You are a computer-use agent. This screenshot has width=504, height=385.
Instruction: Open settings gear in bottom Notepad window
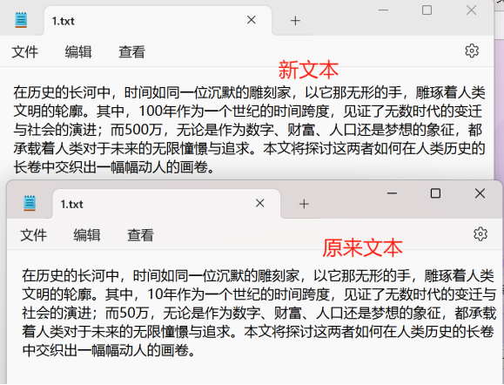480,233
